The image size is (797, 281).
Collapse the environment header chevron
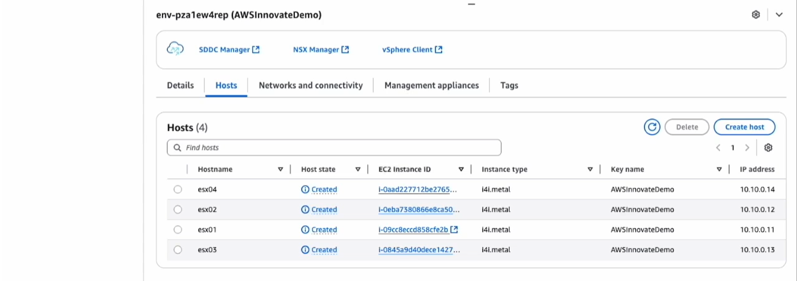779,15
